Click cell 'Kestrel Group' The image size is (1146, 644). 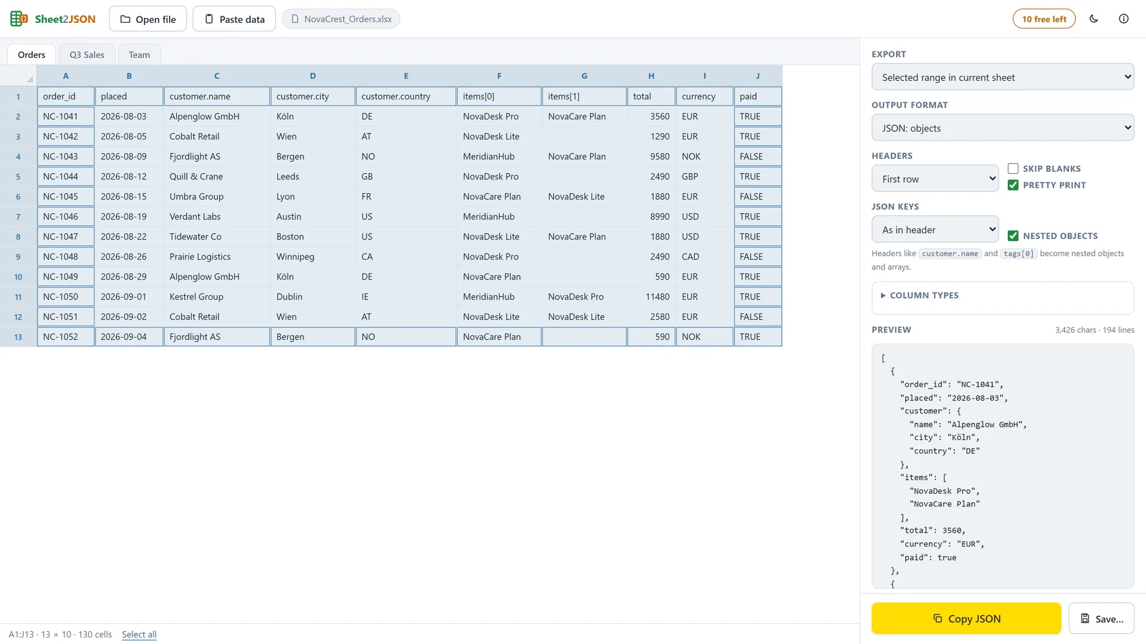pyautogui.click(x=217, y=296)
